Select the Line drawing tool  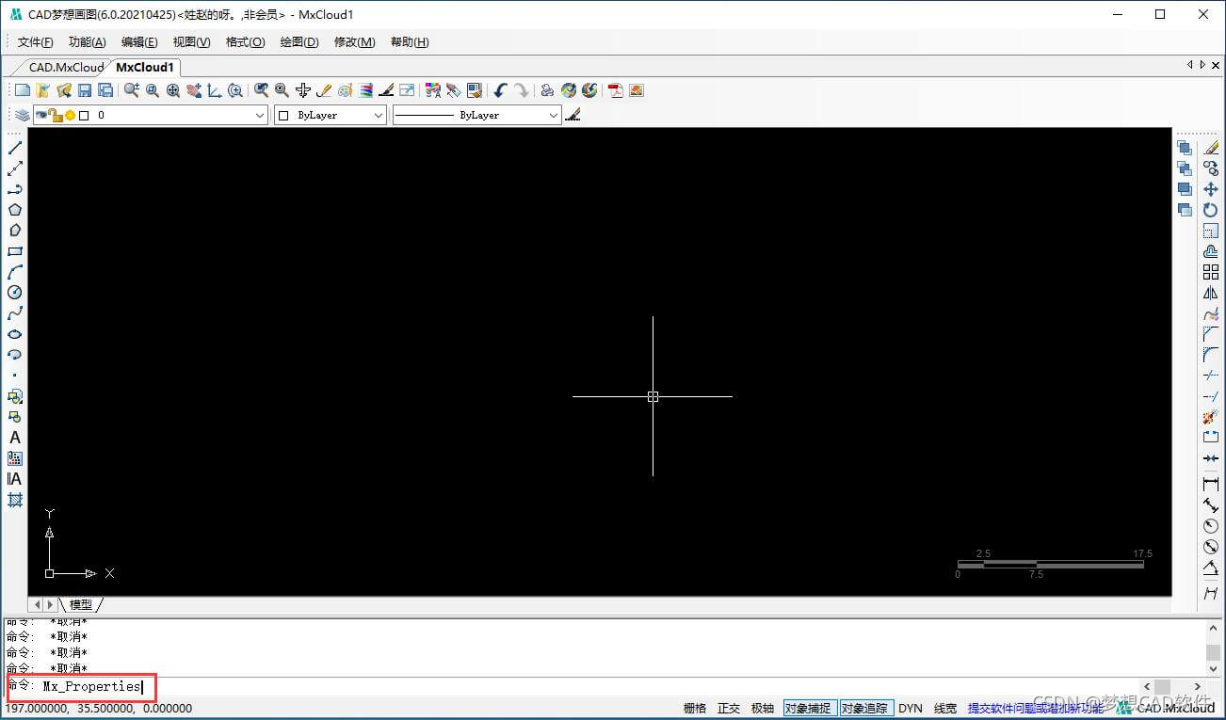15,148
